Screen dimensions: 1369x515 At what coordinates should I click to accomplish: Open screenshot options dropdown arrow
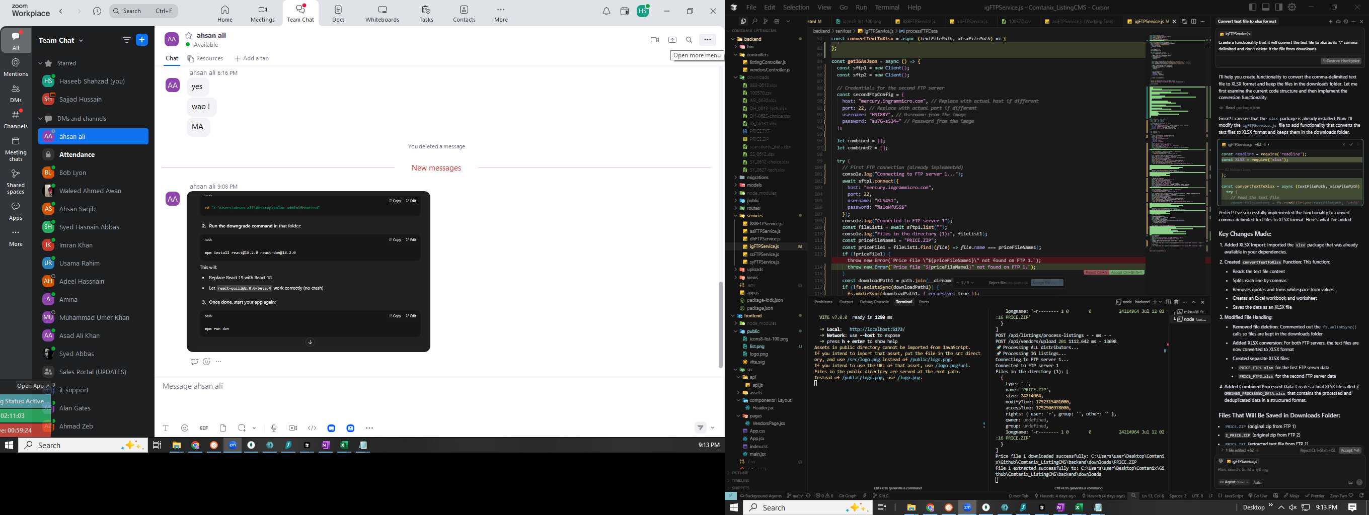(255, 428)
